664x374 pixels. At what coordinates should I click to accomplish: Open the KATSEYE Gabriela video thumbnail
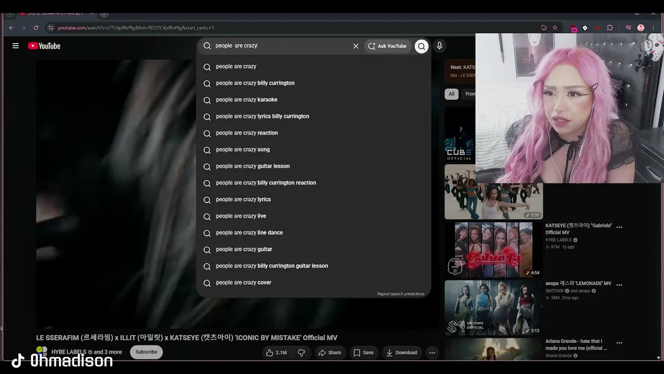pos(493,249)
